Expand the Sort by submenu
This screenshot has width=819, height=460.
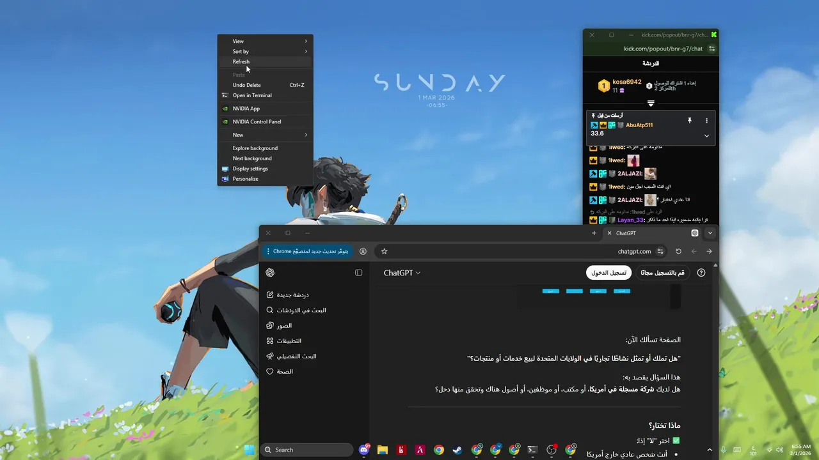(x=265, y=51)
